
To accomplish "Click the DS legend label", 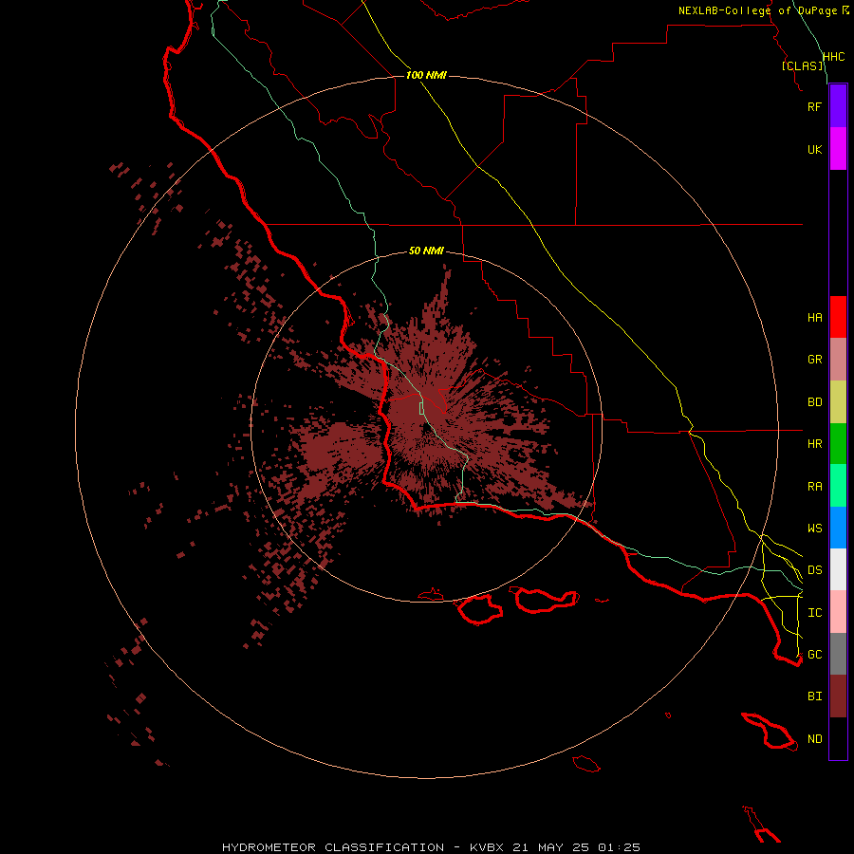I will click(814, 570).
